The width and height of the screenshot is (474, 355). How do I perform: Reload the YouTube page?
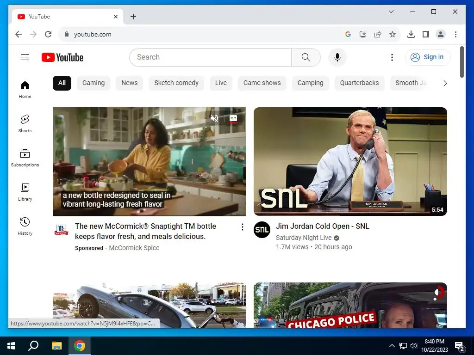click(48, 34)
